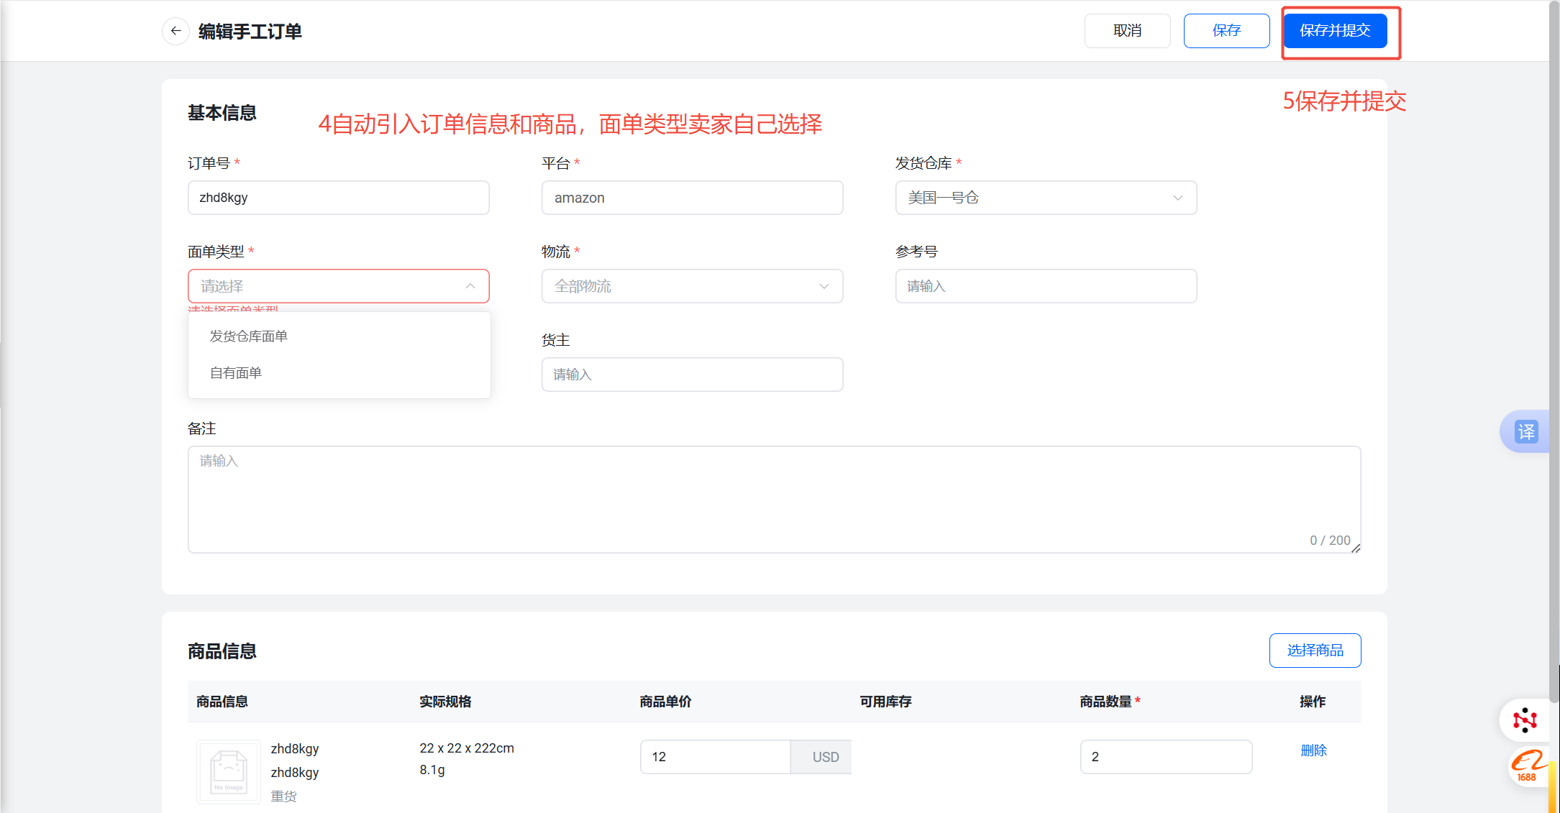1560x813 pixels.
Task: Click the 8.1g weight text
Action: pos(432,770)
